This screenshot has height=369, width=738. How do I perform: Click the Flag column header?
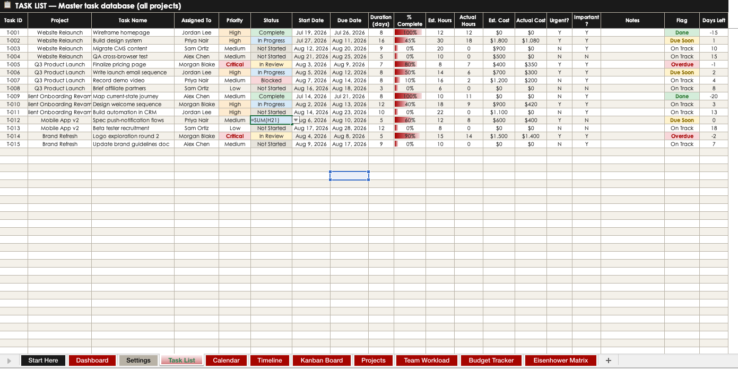coord(682,20)
